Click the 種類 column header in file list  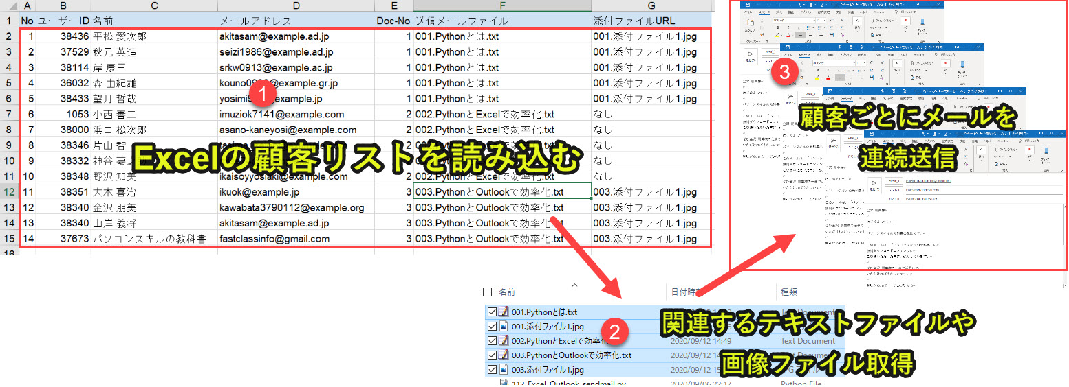point(788,292)
